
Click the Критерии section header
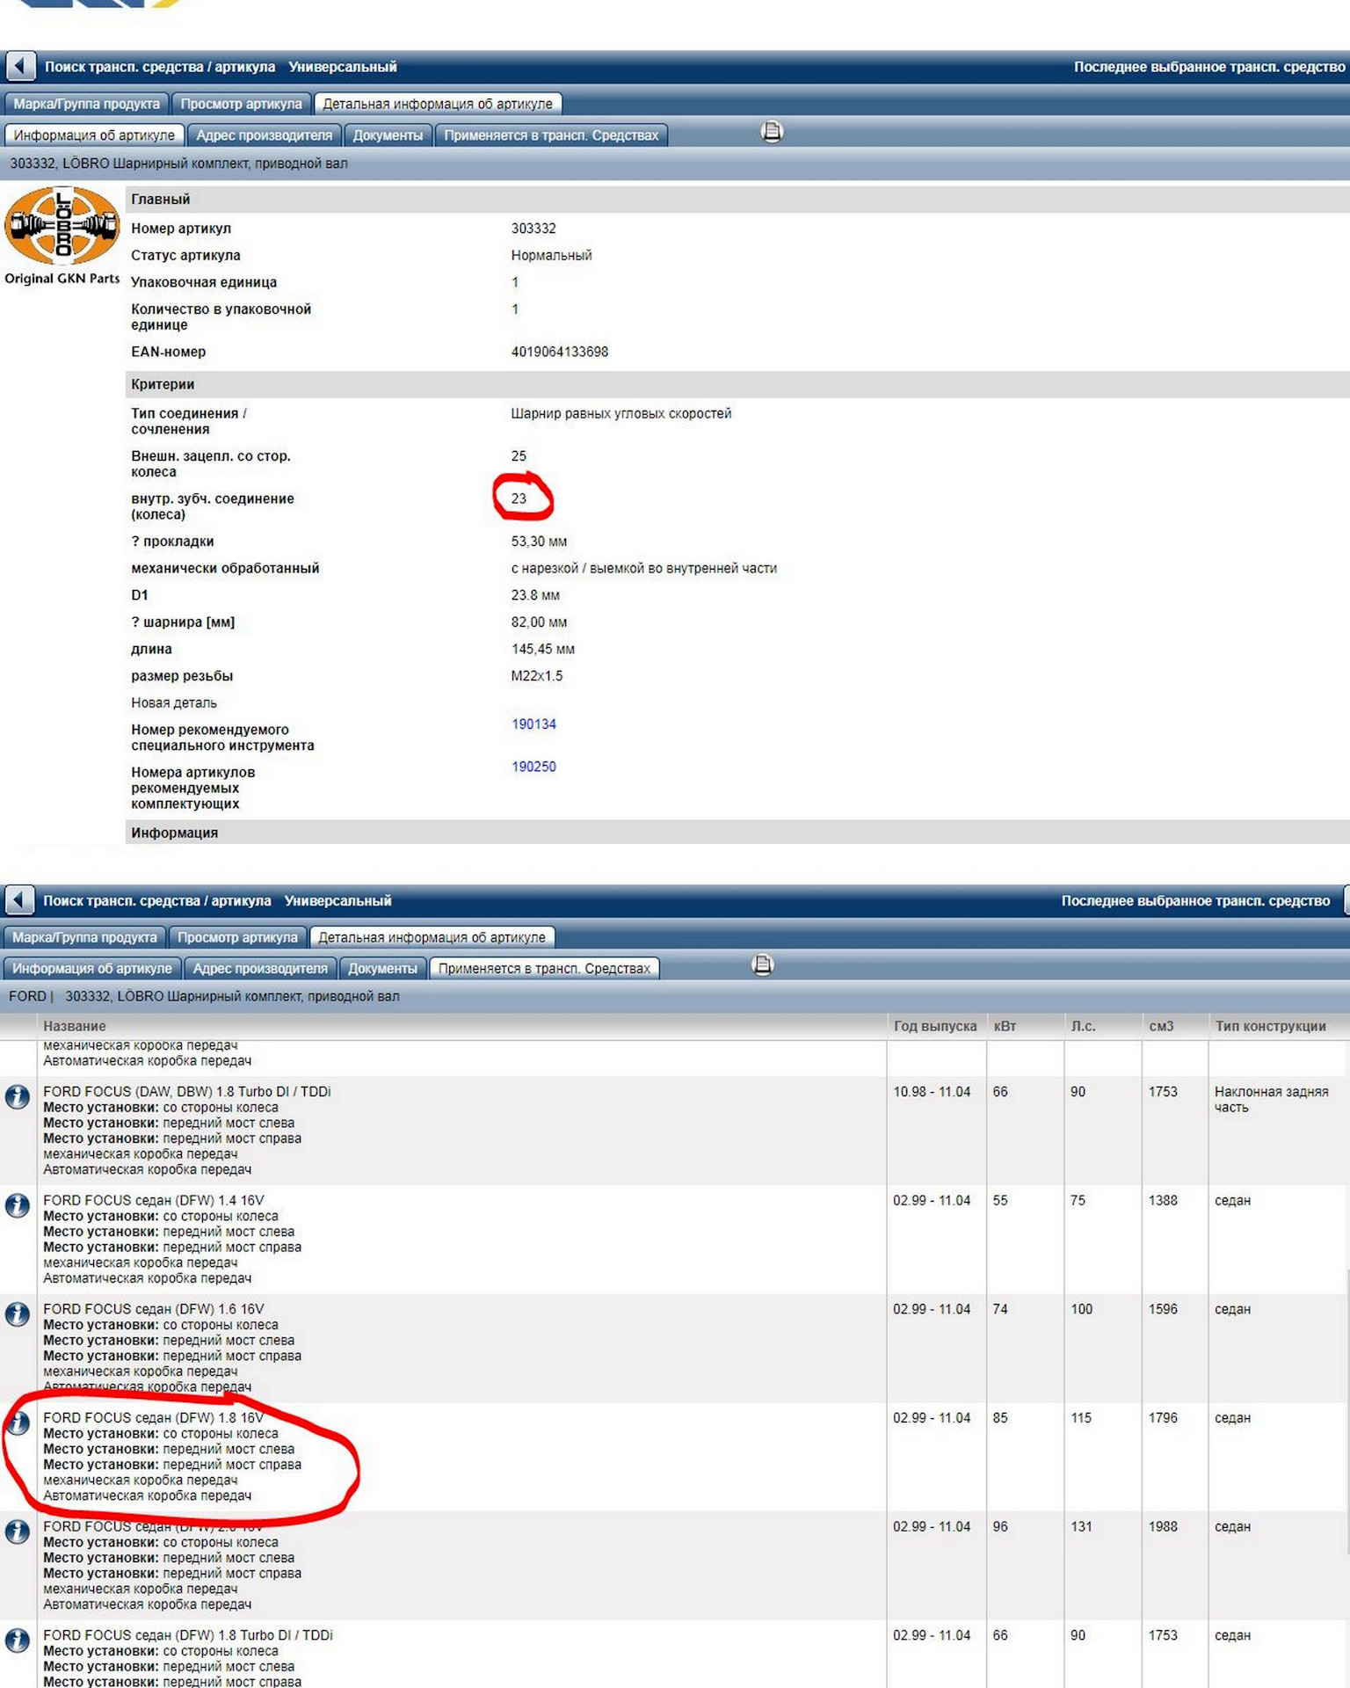pyautogui.click(x=737, y=384)
